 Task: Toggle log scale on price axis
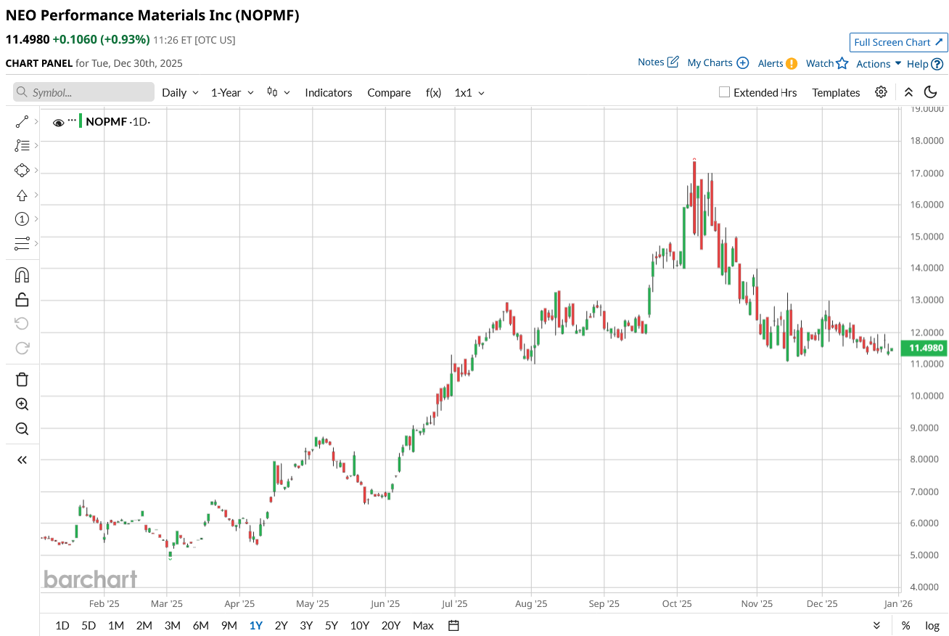[x=932, y=626]
